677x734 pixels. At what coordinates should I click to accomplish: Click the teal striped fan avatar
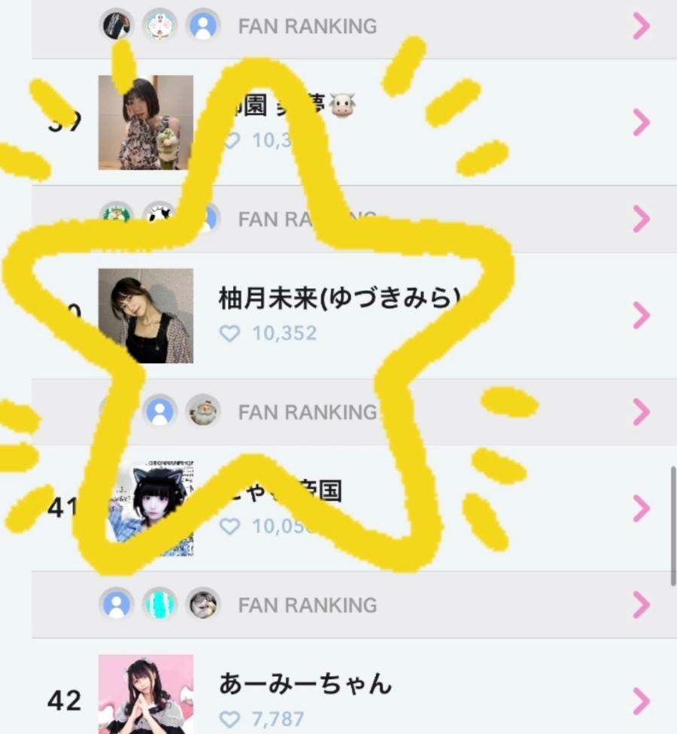[159, 605]
